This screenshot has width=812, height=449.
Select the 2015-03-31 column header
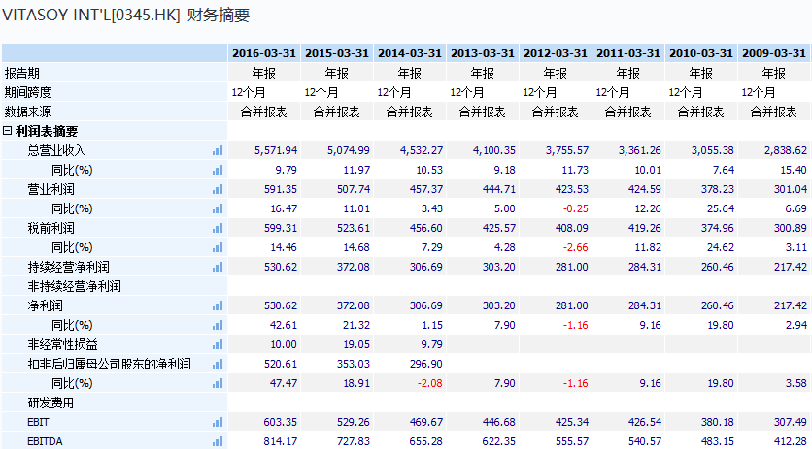pyautogui.click(x=337, y=53)
